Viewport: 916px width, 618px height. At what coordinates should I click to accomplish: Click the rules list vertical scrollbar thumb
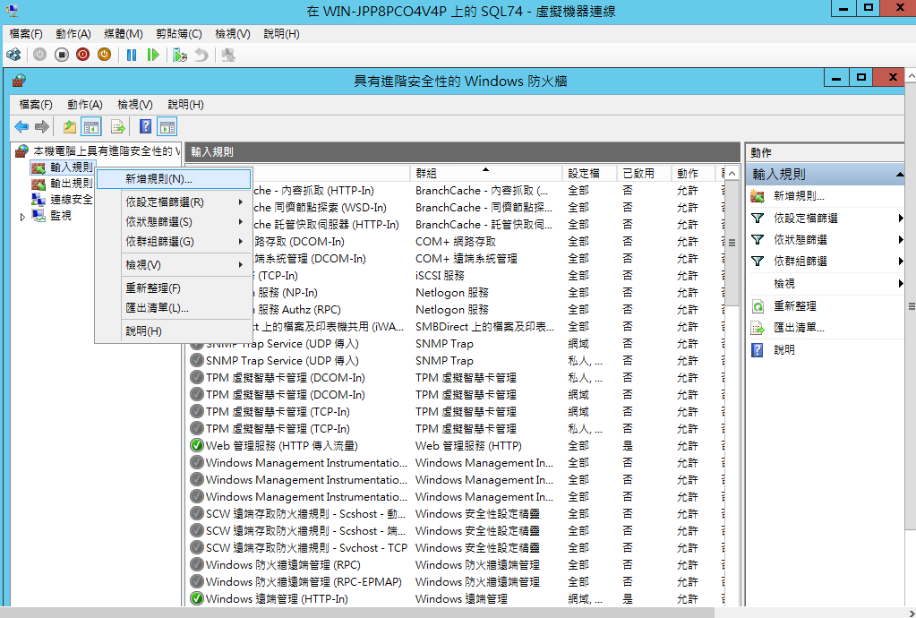tap(732, 243)
